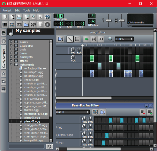Image resolution: width=157 pixels, height=151 pixels.
Task: Expand the basses folder
Action: point(11,41)
